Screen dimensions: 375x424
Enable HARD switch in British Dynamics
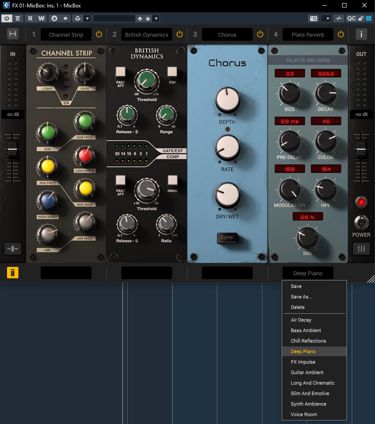173,180
